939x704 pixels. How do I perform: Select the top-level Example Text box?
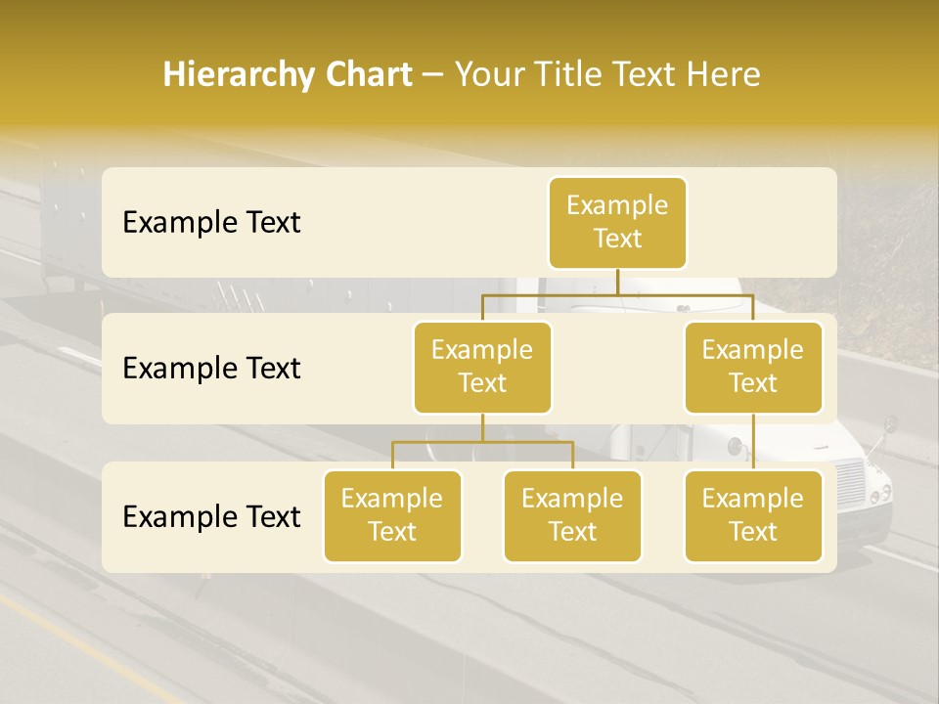click(x=617, y=222)
